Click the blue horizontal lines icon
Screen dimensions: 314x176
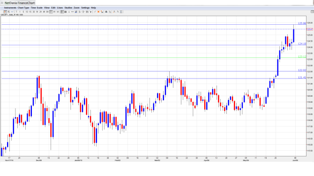tap(76, 12)
